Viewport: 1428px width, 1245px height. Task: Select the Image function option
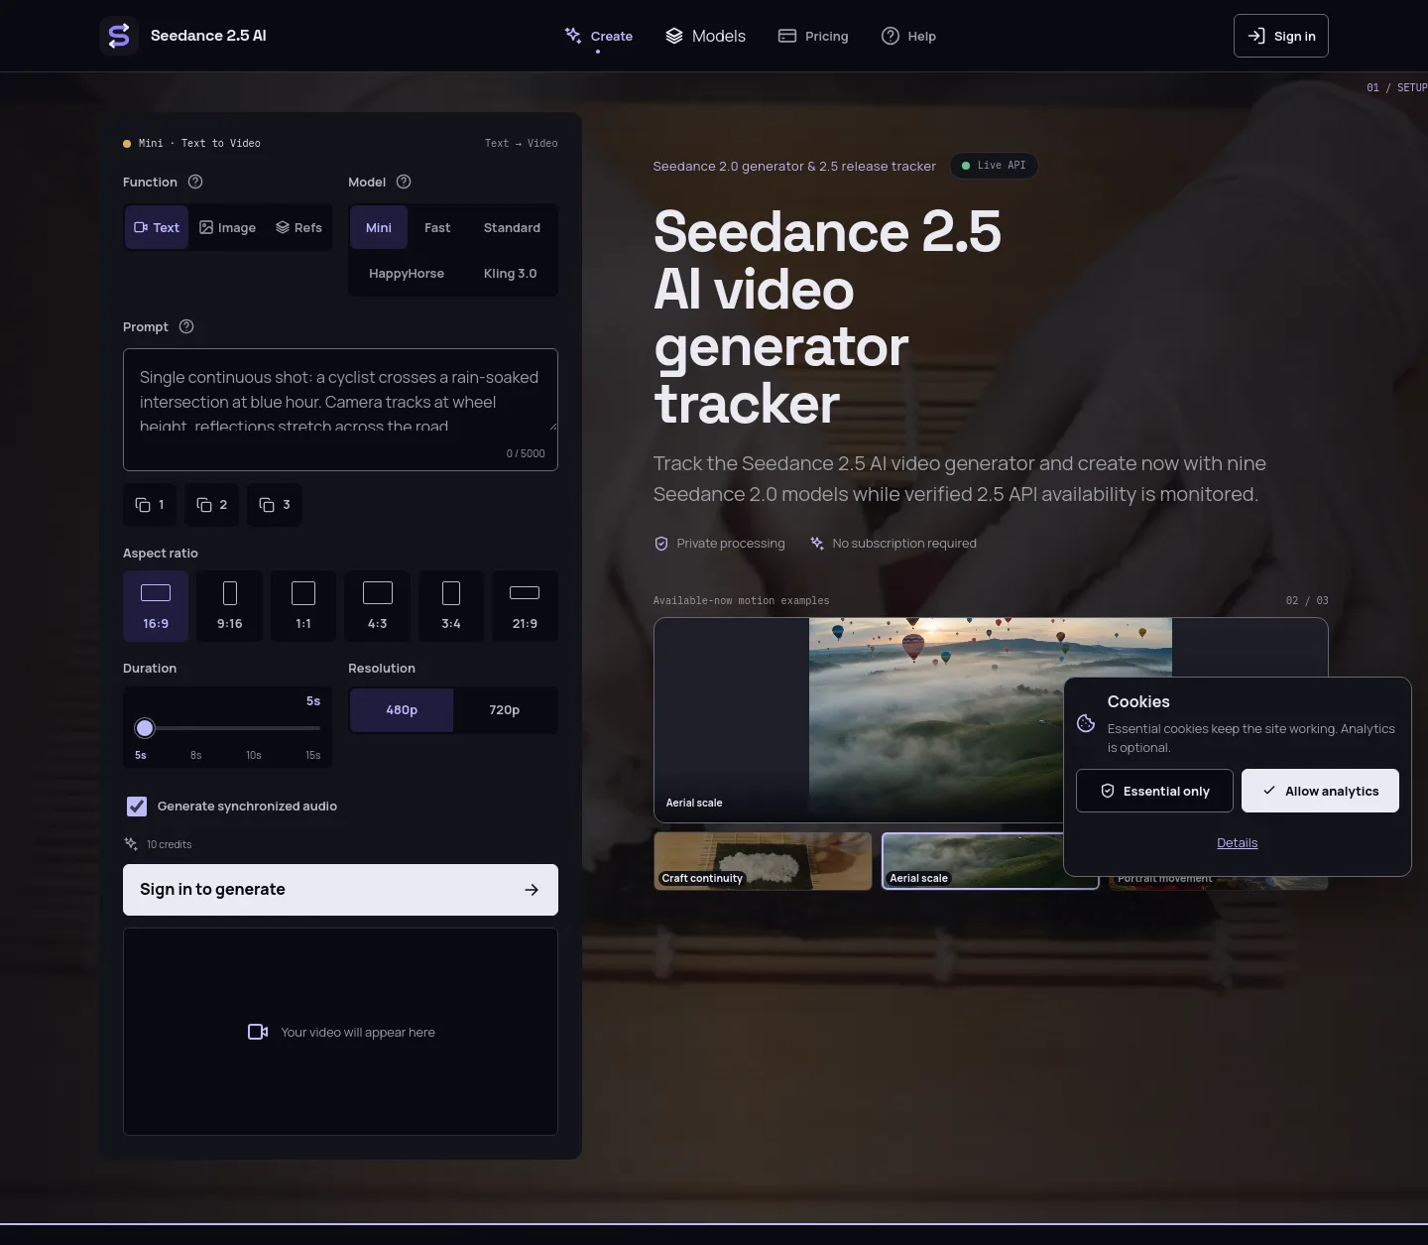[x=228, y=227]
